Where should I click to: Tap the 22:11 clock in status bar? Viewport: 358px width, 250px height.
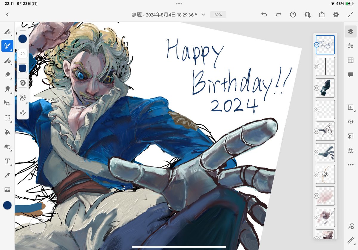pos(10,4)
